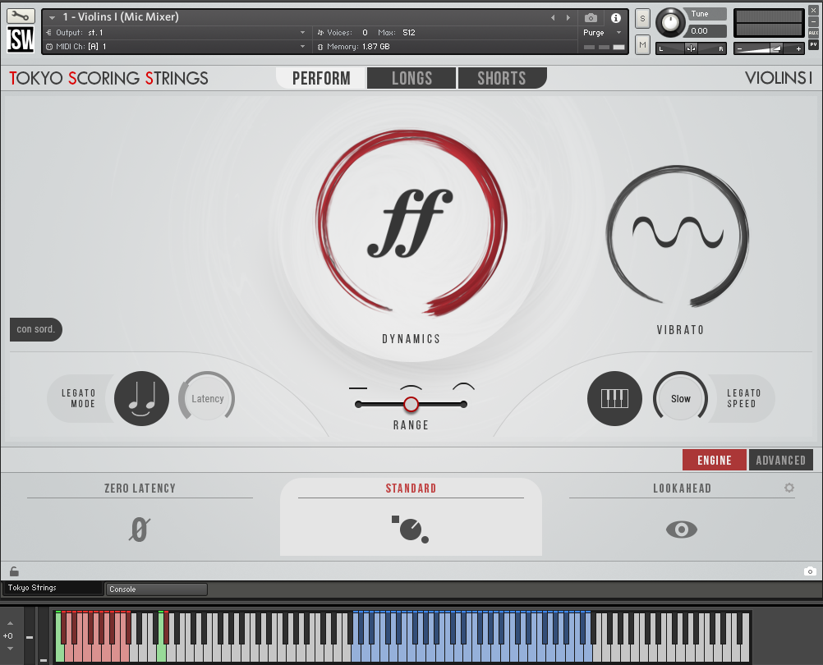Select the Zero Latency slashed zero icon
Image resolution: width=823 pixels, height=665 pixels.
(x=140, y=530)
